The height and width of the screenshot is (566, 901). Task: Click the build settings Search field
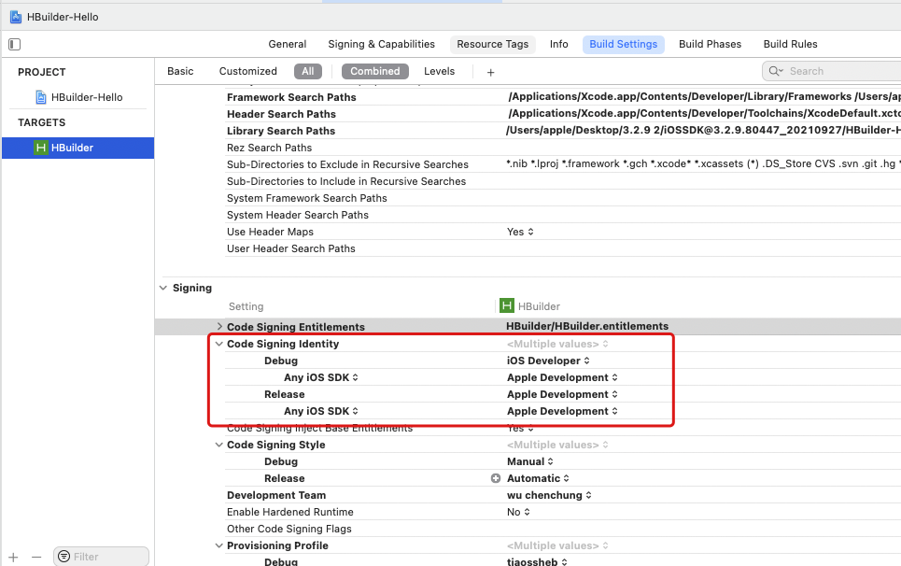pos(833,71)
